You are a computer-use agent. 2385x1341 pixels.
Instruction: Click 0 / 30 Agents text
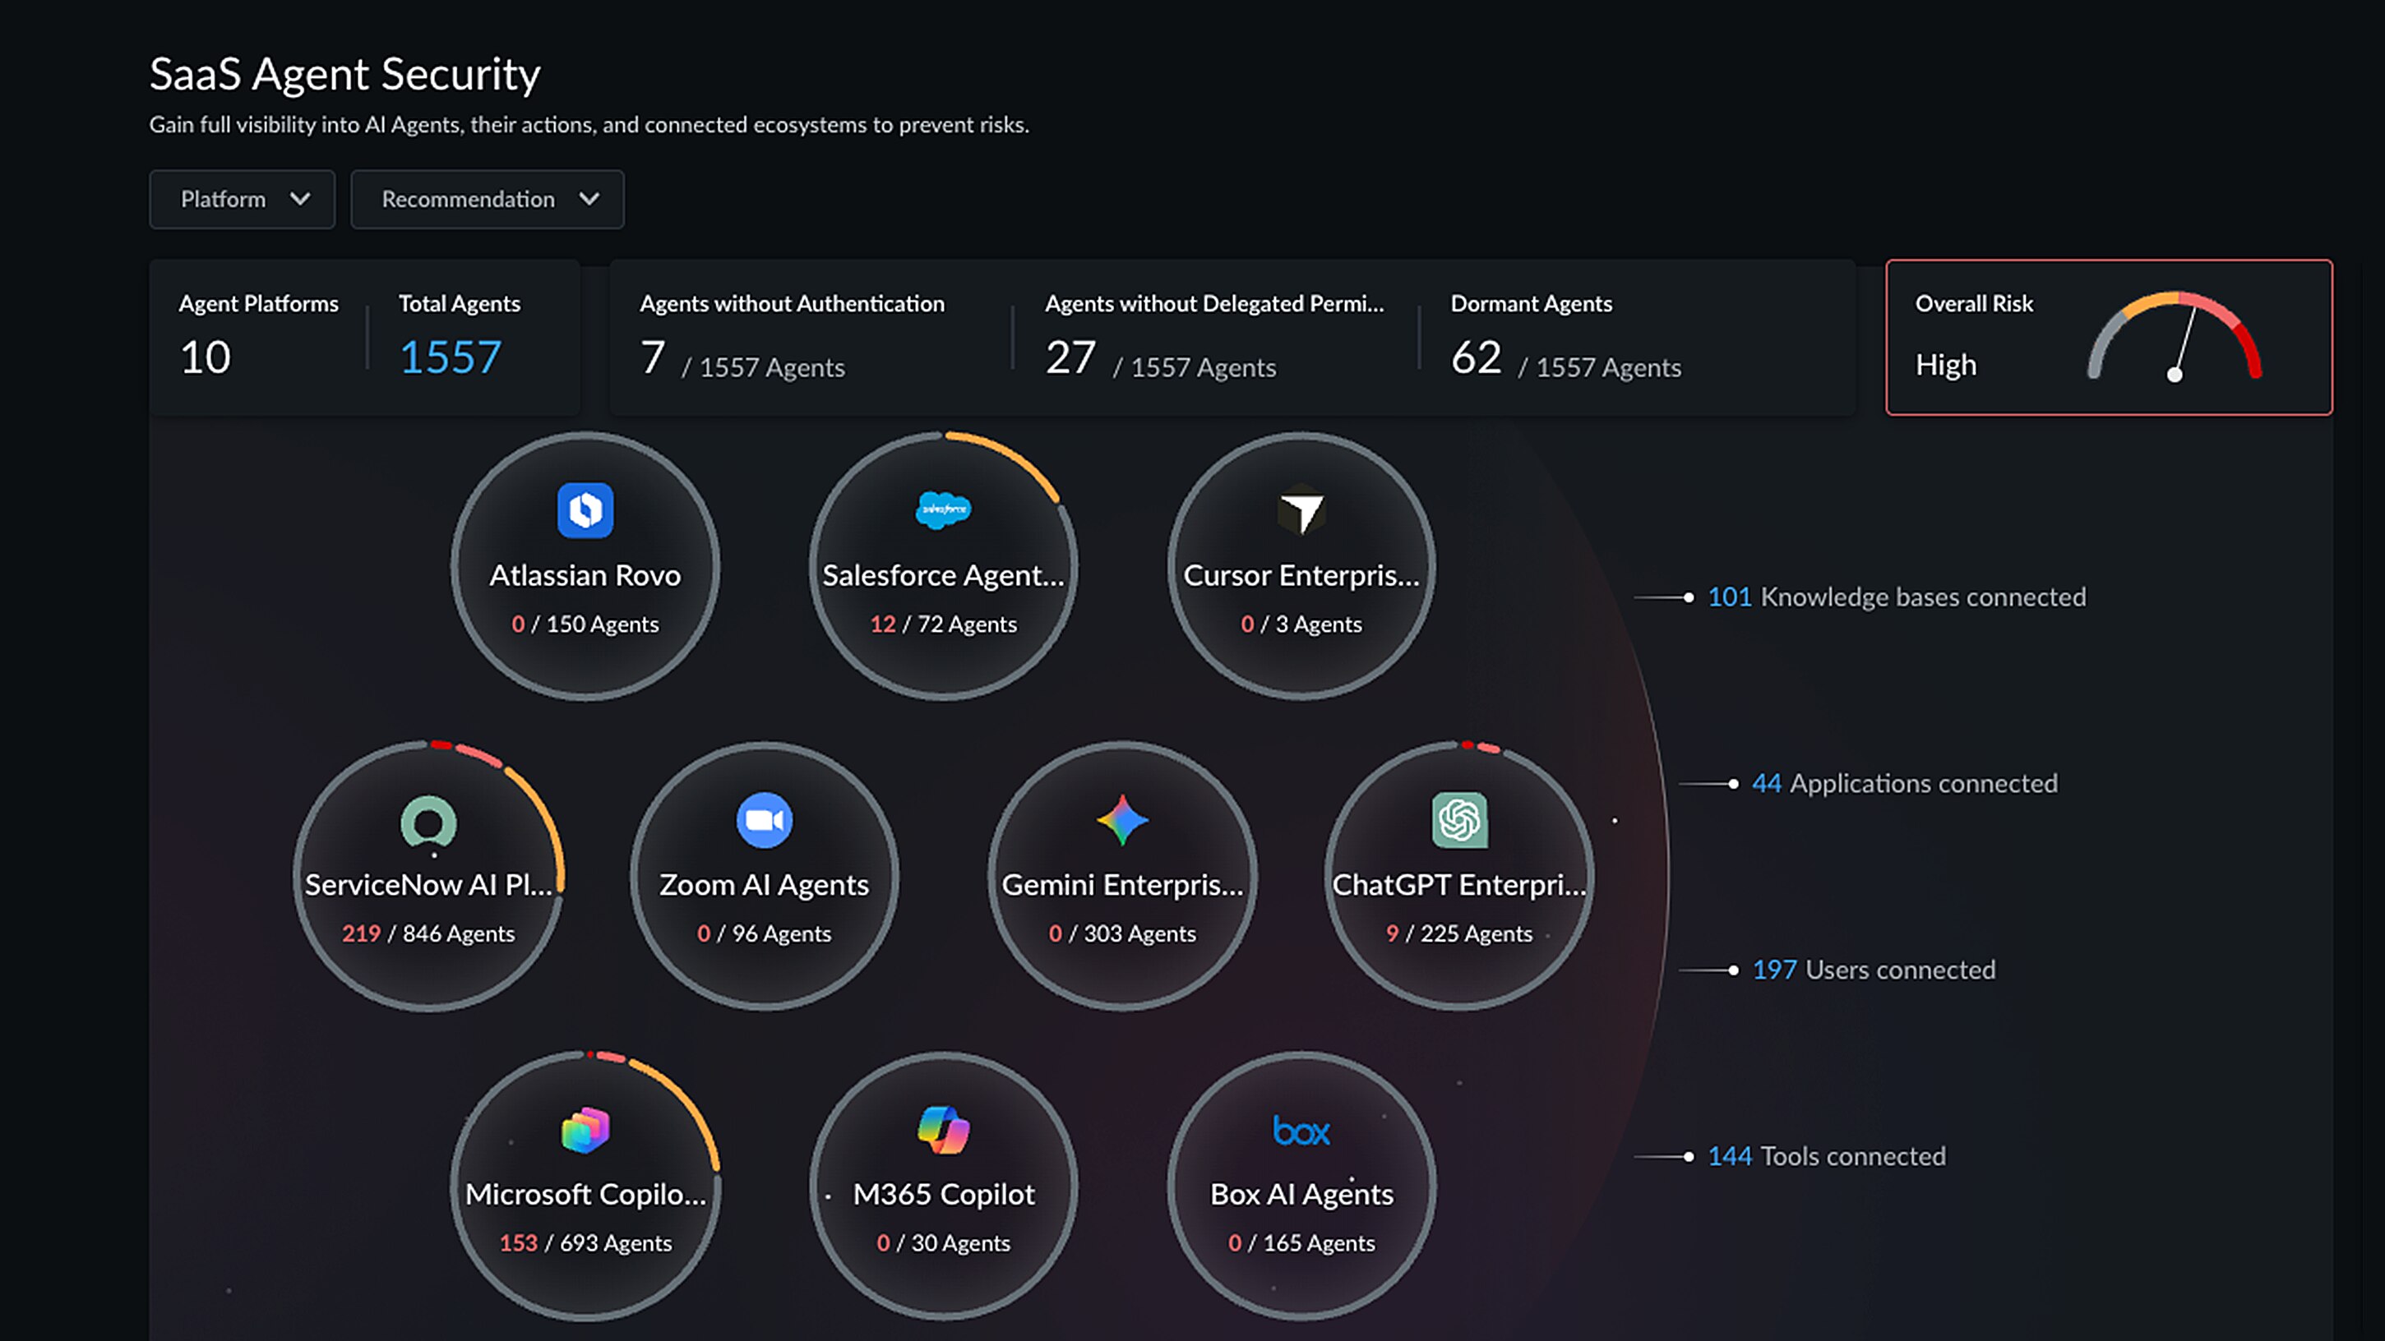click(944, 1244)
